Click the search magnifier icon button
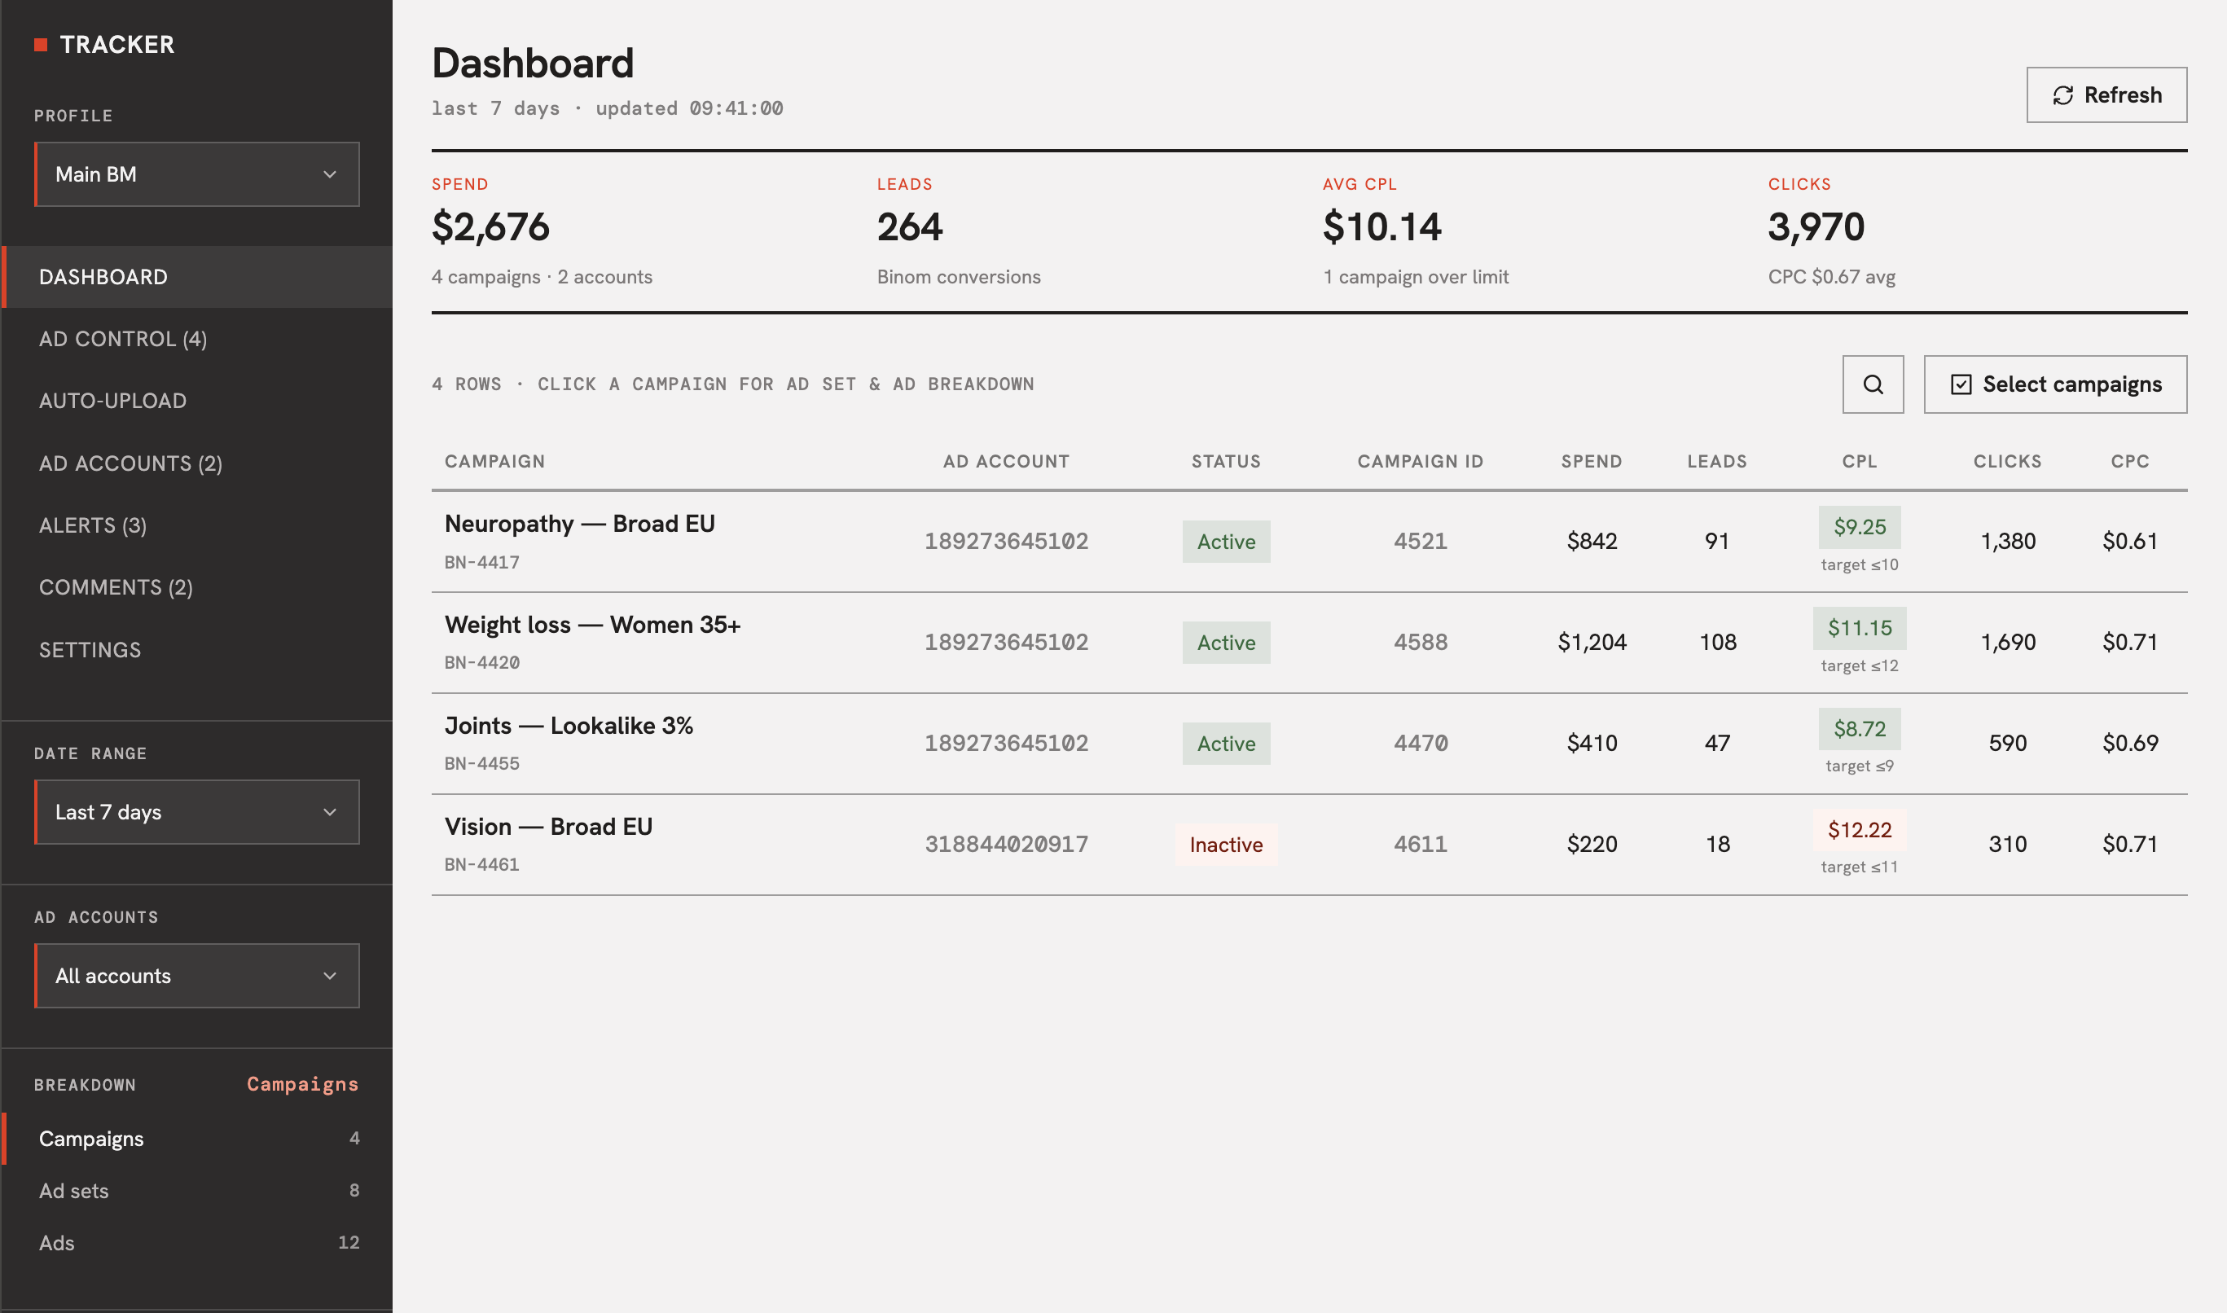The height and width of the screenshot is (1313, 2227). point(1872,384)
